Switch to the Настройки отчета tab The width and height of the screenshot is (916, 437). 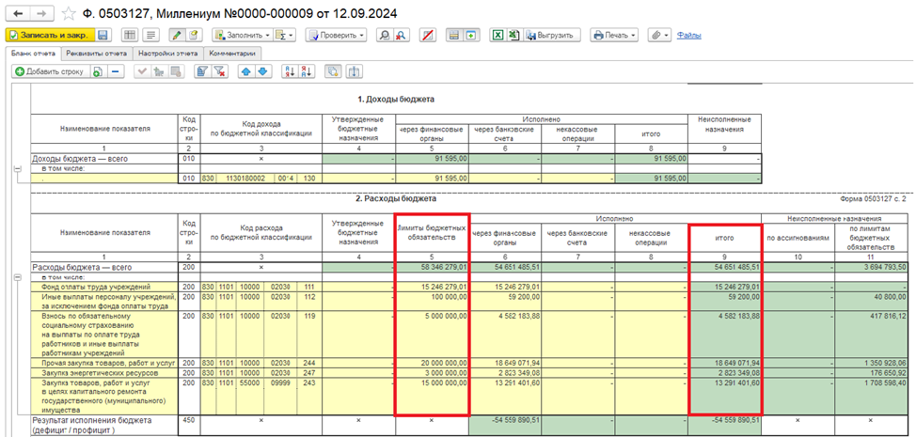pyautogui.click(x=167, y=53)
